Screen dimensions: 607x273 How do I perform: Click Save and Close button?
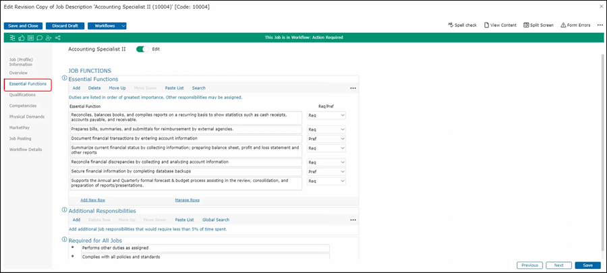pos(24,26)
